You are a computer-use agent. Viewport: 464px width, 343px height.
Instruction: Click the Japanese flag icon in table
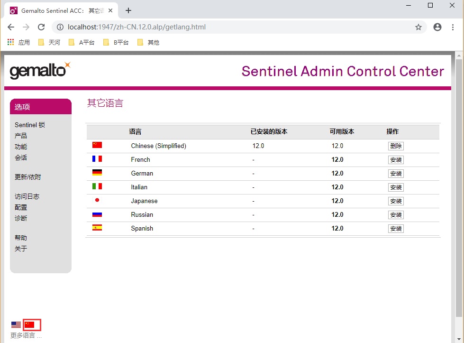[x=97, y=200]
